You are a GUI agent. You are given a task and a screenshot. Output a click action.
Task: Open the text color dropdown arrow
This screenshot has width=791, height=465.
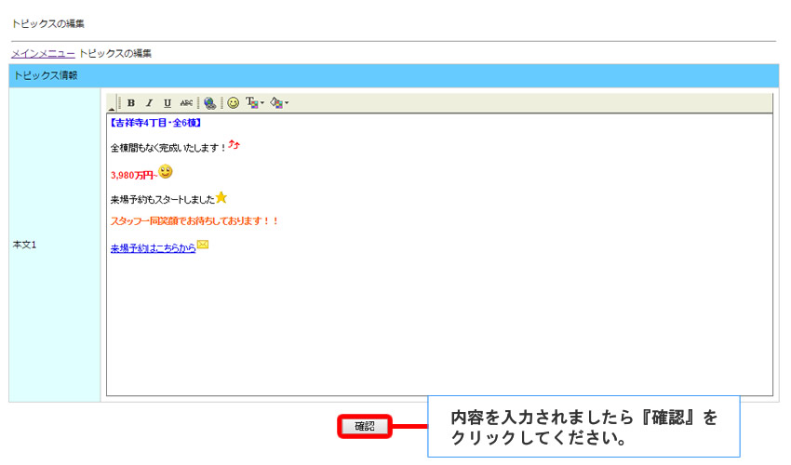262,103
